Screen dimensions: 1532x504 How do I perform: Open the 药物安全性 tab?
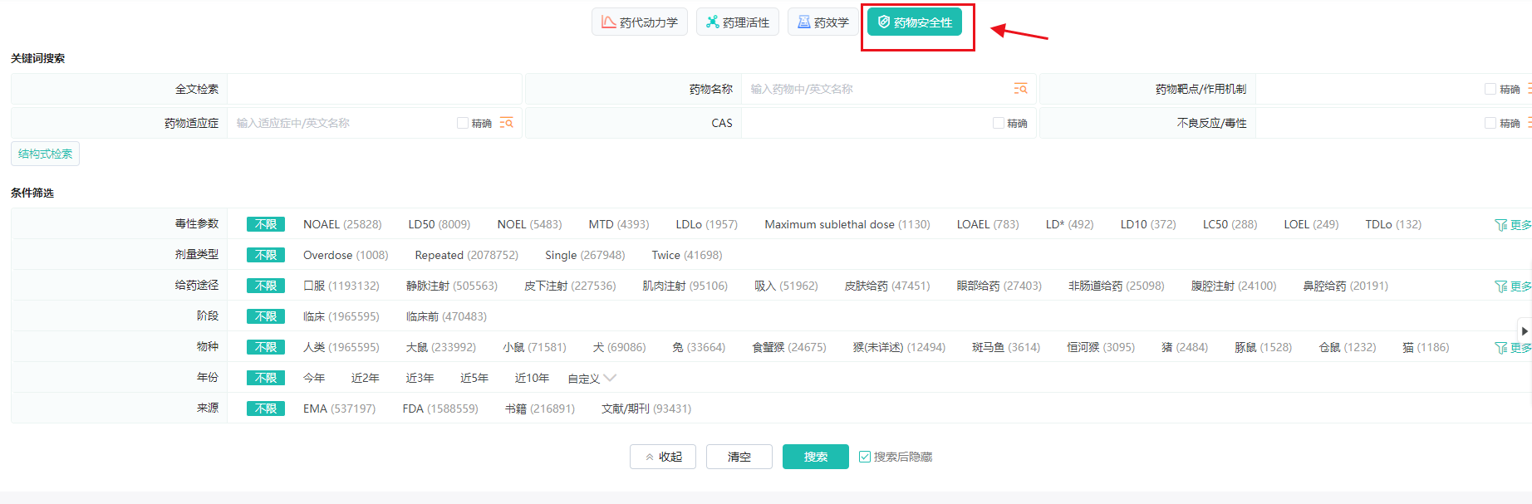(x=915, y=22)
